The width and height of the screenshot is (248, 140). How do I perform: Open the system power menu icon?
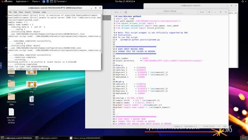coord(243,2)
